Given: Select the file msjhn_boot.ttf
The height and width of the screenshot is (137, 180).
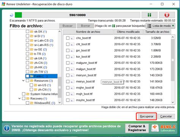Looking at the screenshot, I should [x=85, y=88].
